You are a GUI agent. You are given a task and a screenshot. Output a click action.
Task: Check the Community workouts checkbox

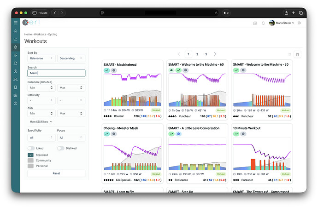coord(30,161)
